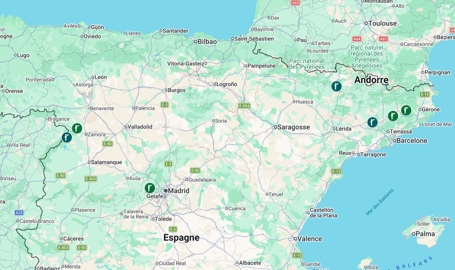Select the viewpoint marker west of Gérone
Screen dimensions: 455x270
(406, 110)
